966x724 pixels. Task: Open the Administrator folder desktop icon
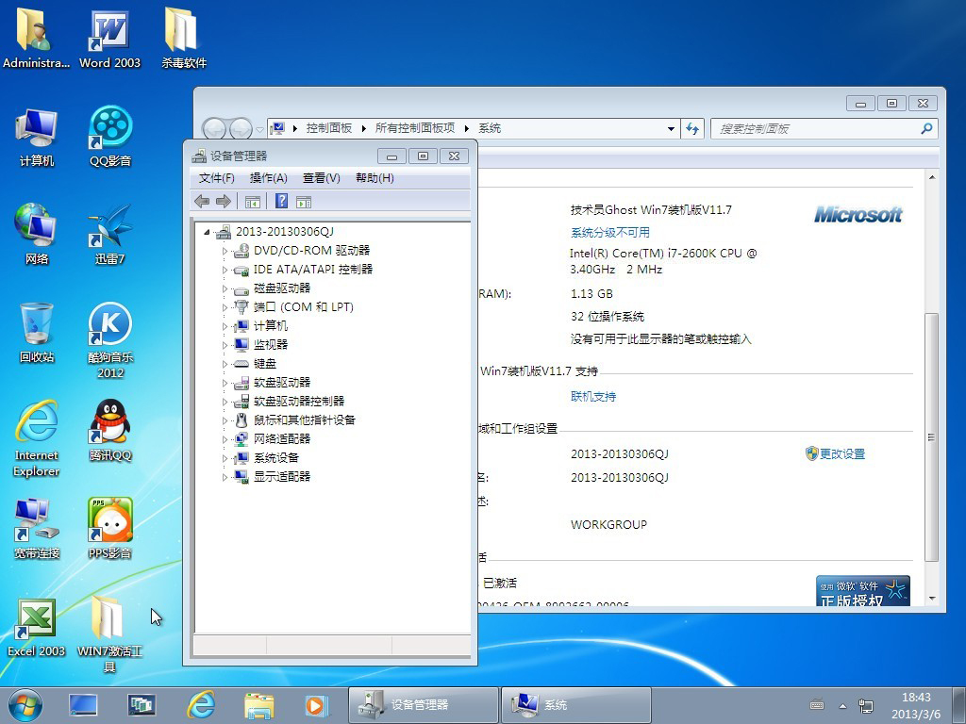click(36, 37)
